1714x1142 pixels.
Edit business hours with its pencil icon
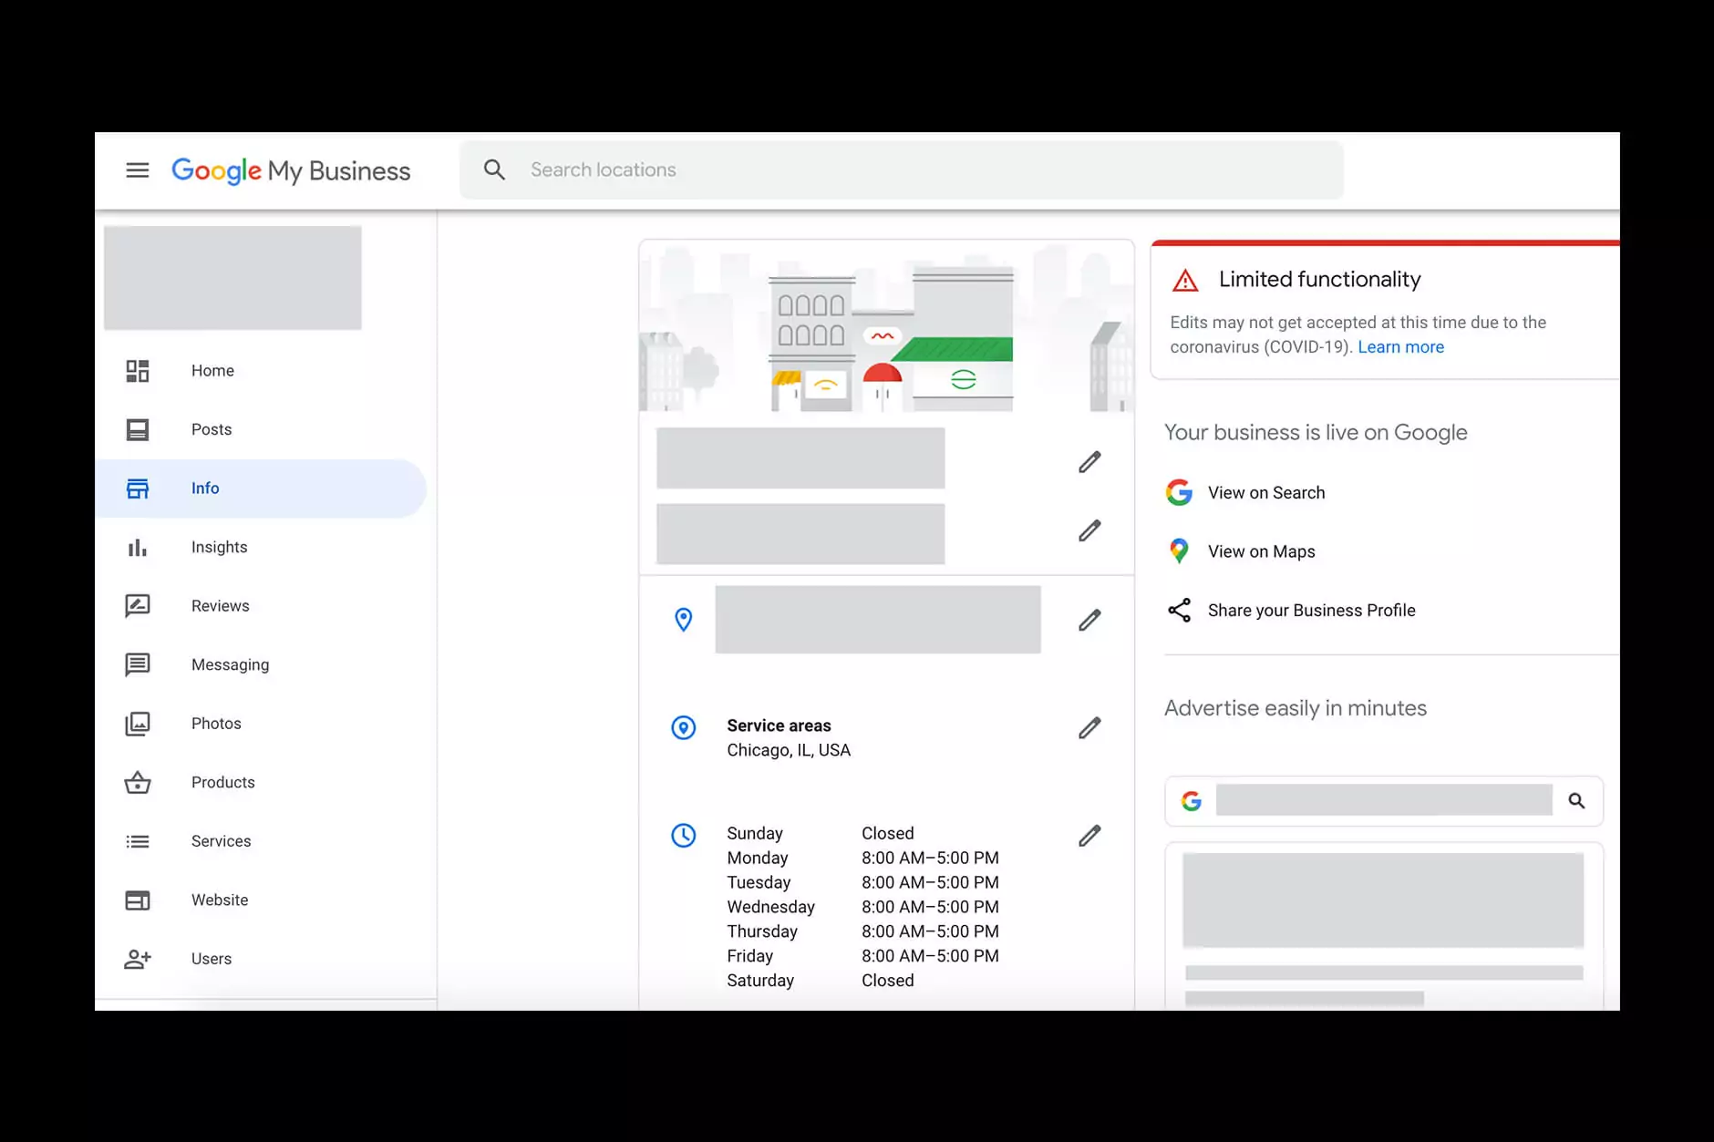1089,835
